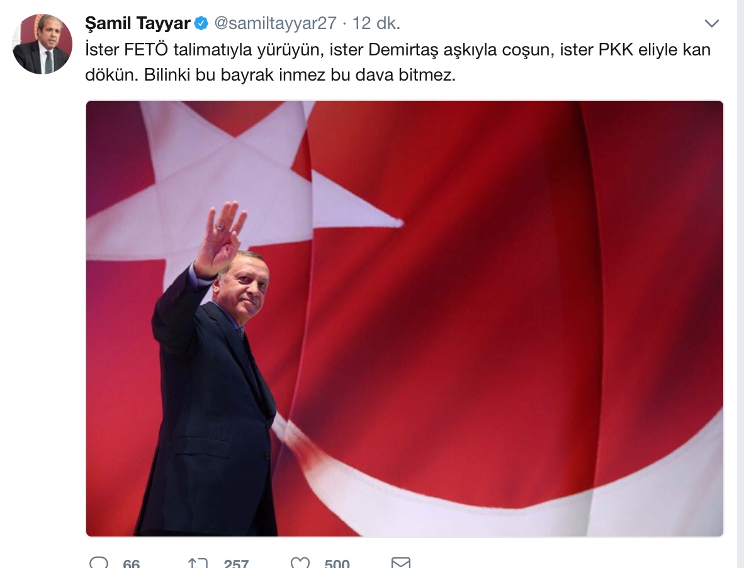Click the @samiltayyar27 handle
Screen dimensions: 744x568
click(275, 23)
